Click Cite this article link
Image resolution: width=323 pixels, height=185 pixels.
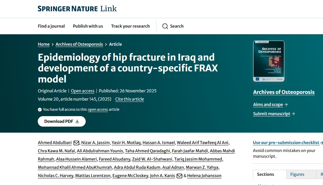tap(129, 99)
